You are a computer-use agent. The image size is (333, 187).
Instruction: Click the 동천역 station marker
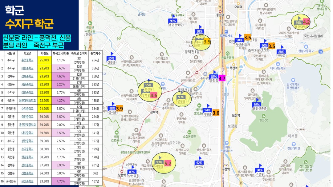(x=220, y=11)
